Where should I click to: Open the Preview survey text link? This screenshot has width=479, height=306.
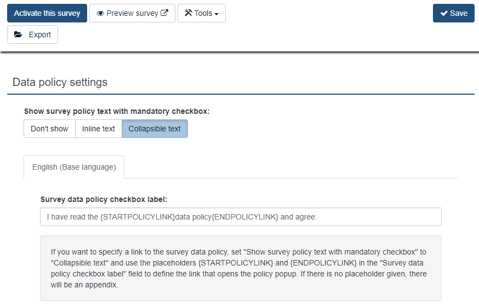[132, 13]
